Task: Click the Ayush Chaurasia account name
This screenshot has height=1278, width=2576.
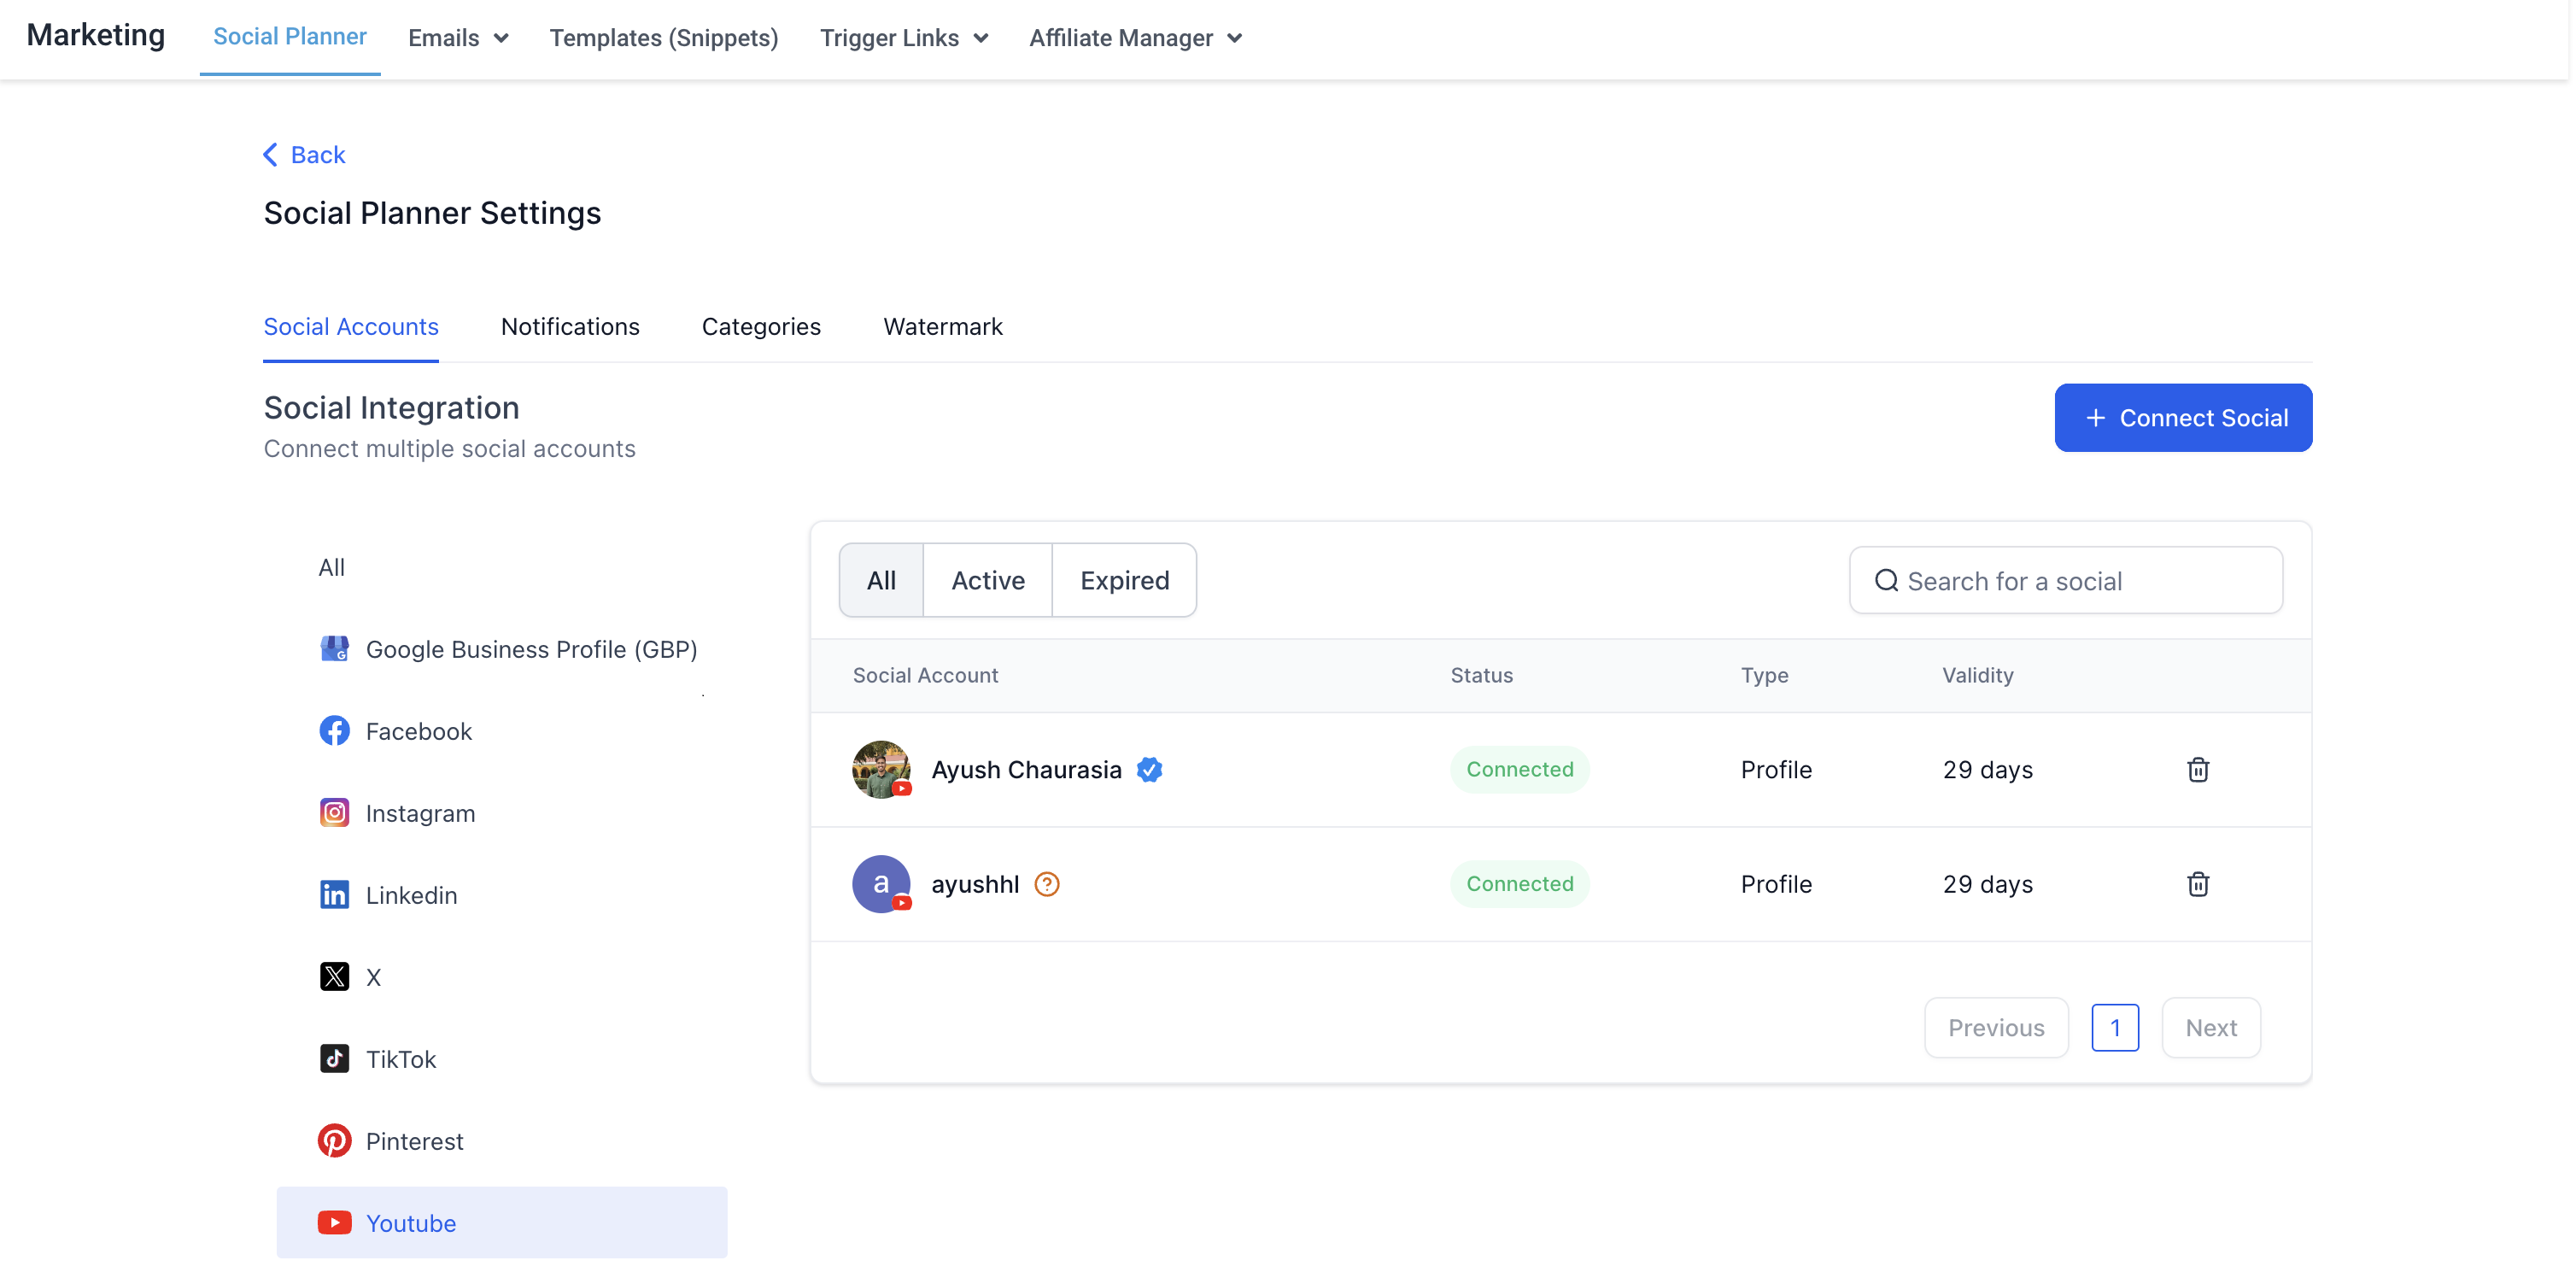Action: pyautogui.click(x=1026, y=770)
